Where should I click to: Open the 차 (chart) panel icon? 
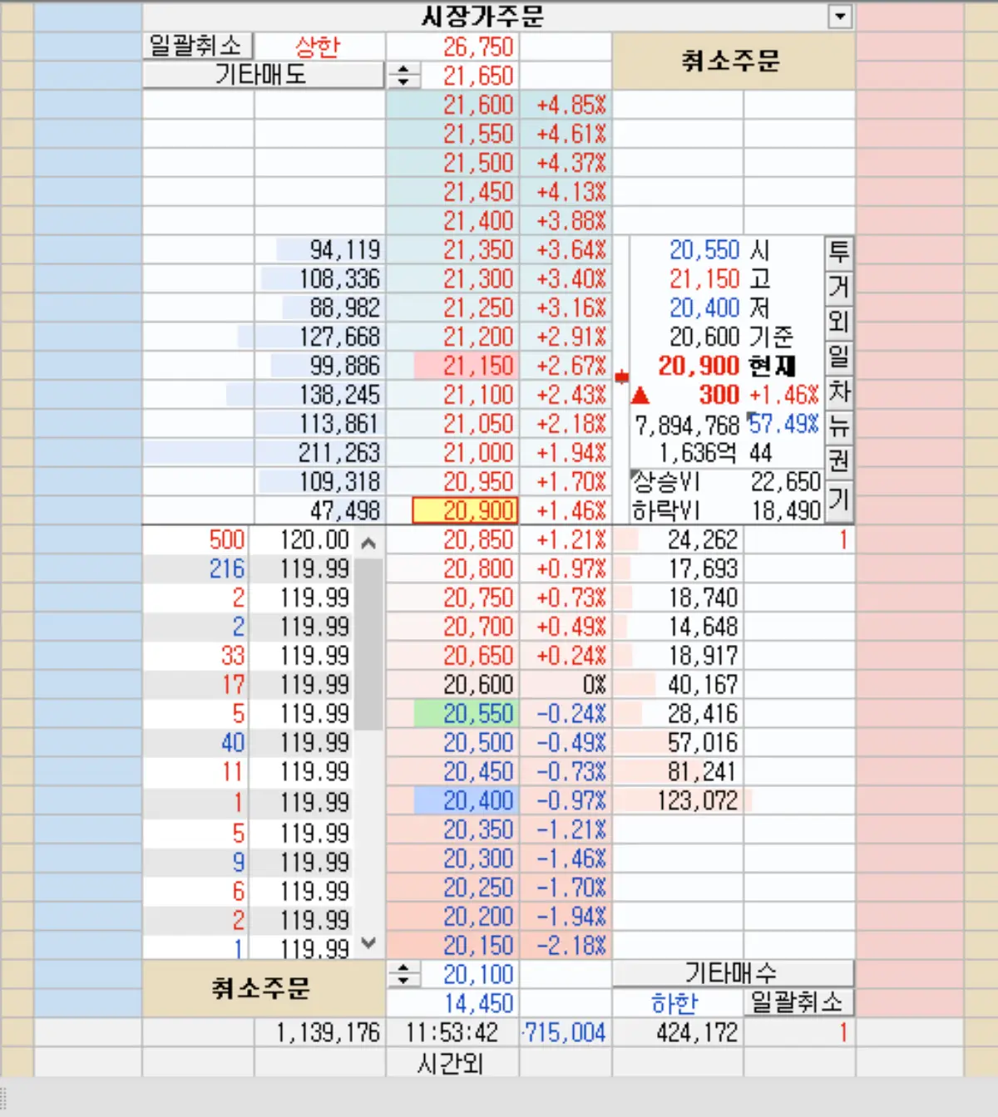tap(838, 392)
